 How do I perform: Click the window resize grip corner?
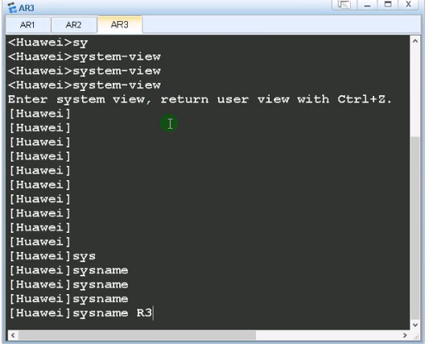(x=416, y=336)
